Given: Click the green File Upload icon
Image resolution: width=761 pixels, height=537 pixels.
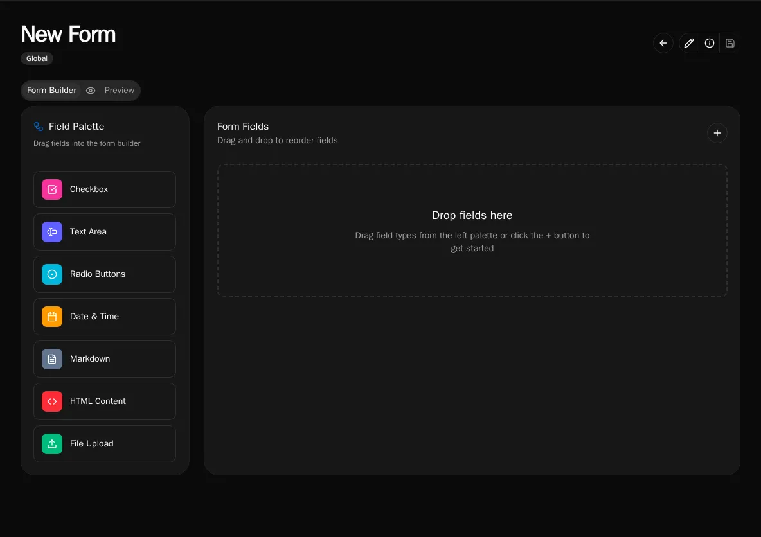Looking at the screenshot, I should click(x=52, y=444).
